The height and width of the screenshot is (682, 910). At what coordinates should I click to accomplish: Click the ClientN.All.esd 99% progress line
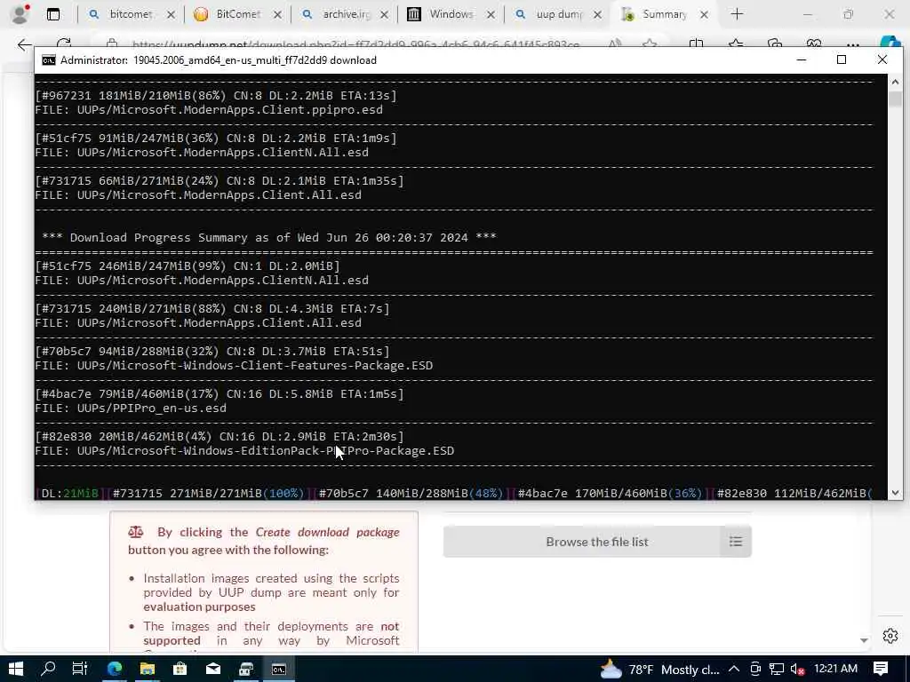[x=188, y=266]
